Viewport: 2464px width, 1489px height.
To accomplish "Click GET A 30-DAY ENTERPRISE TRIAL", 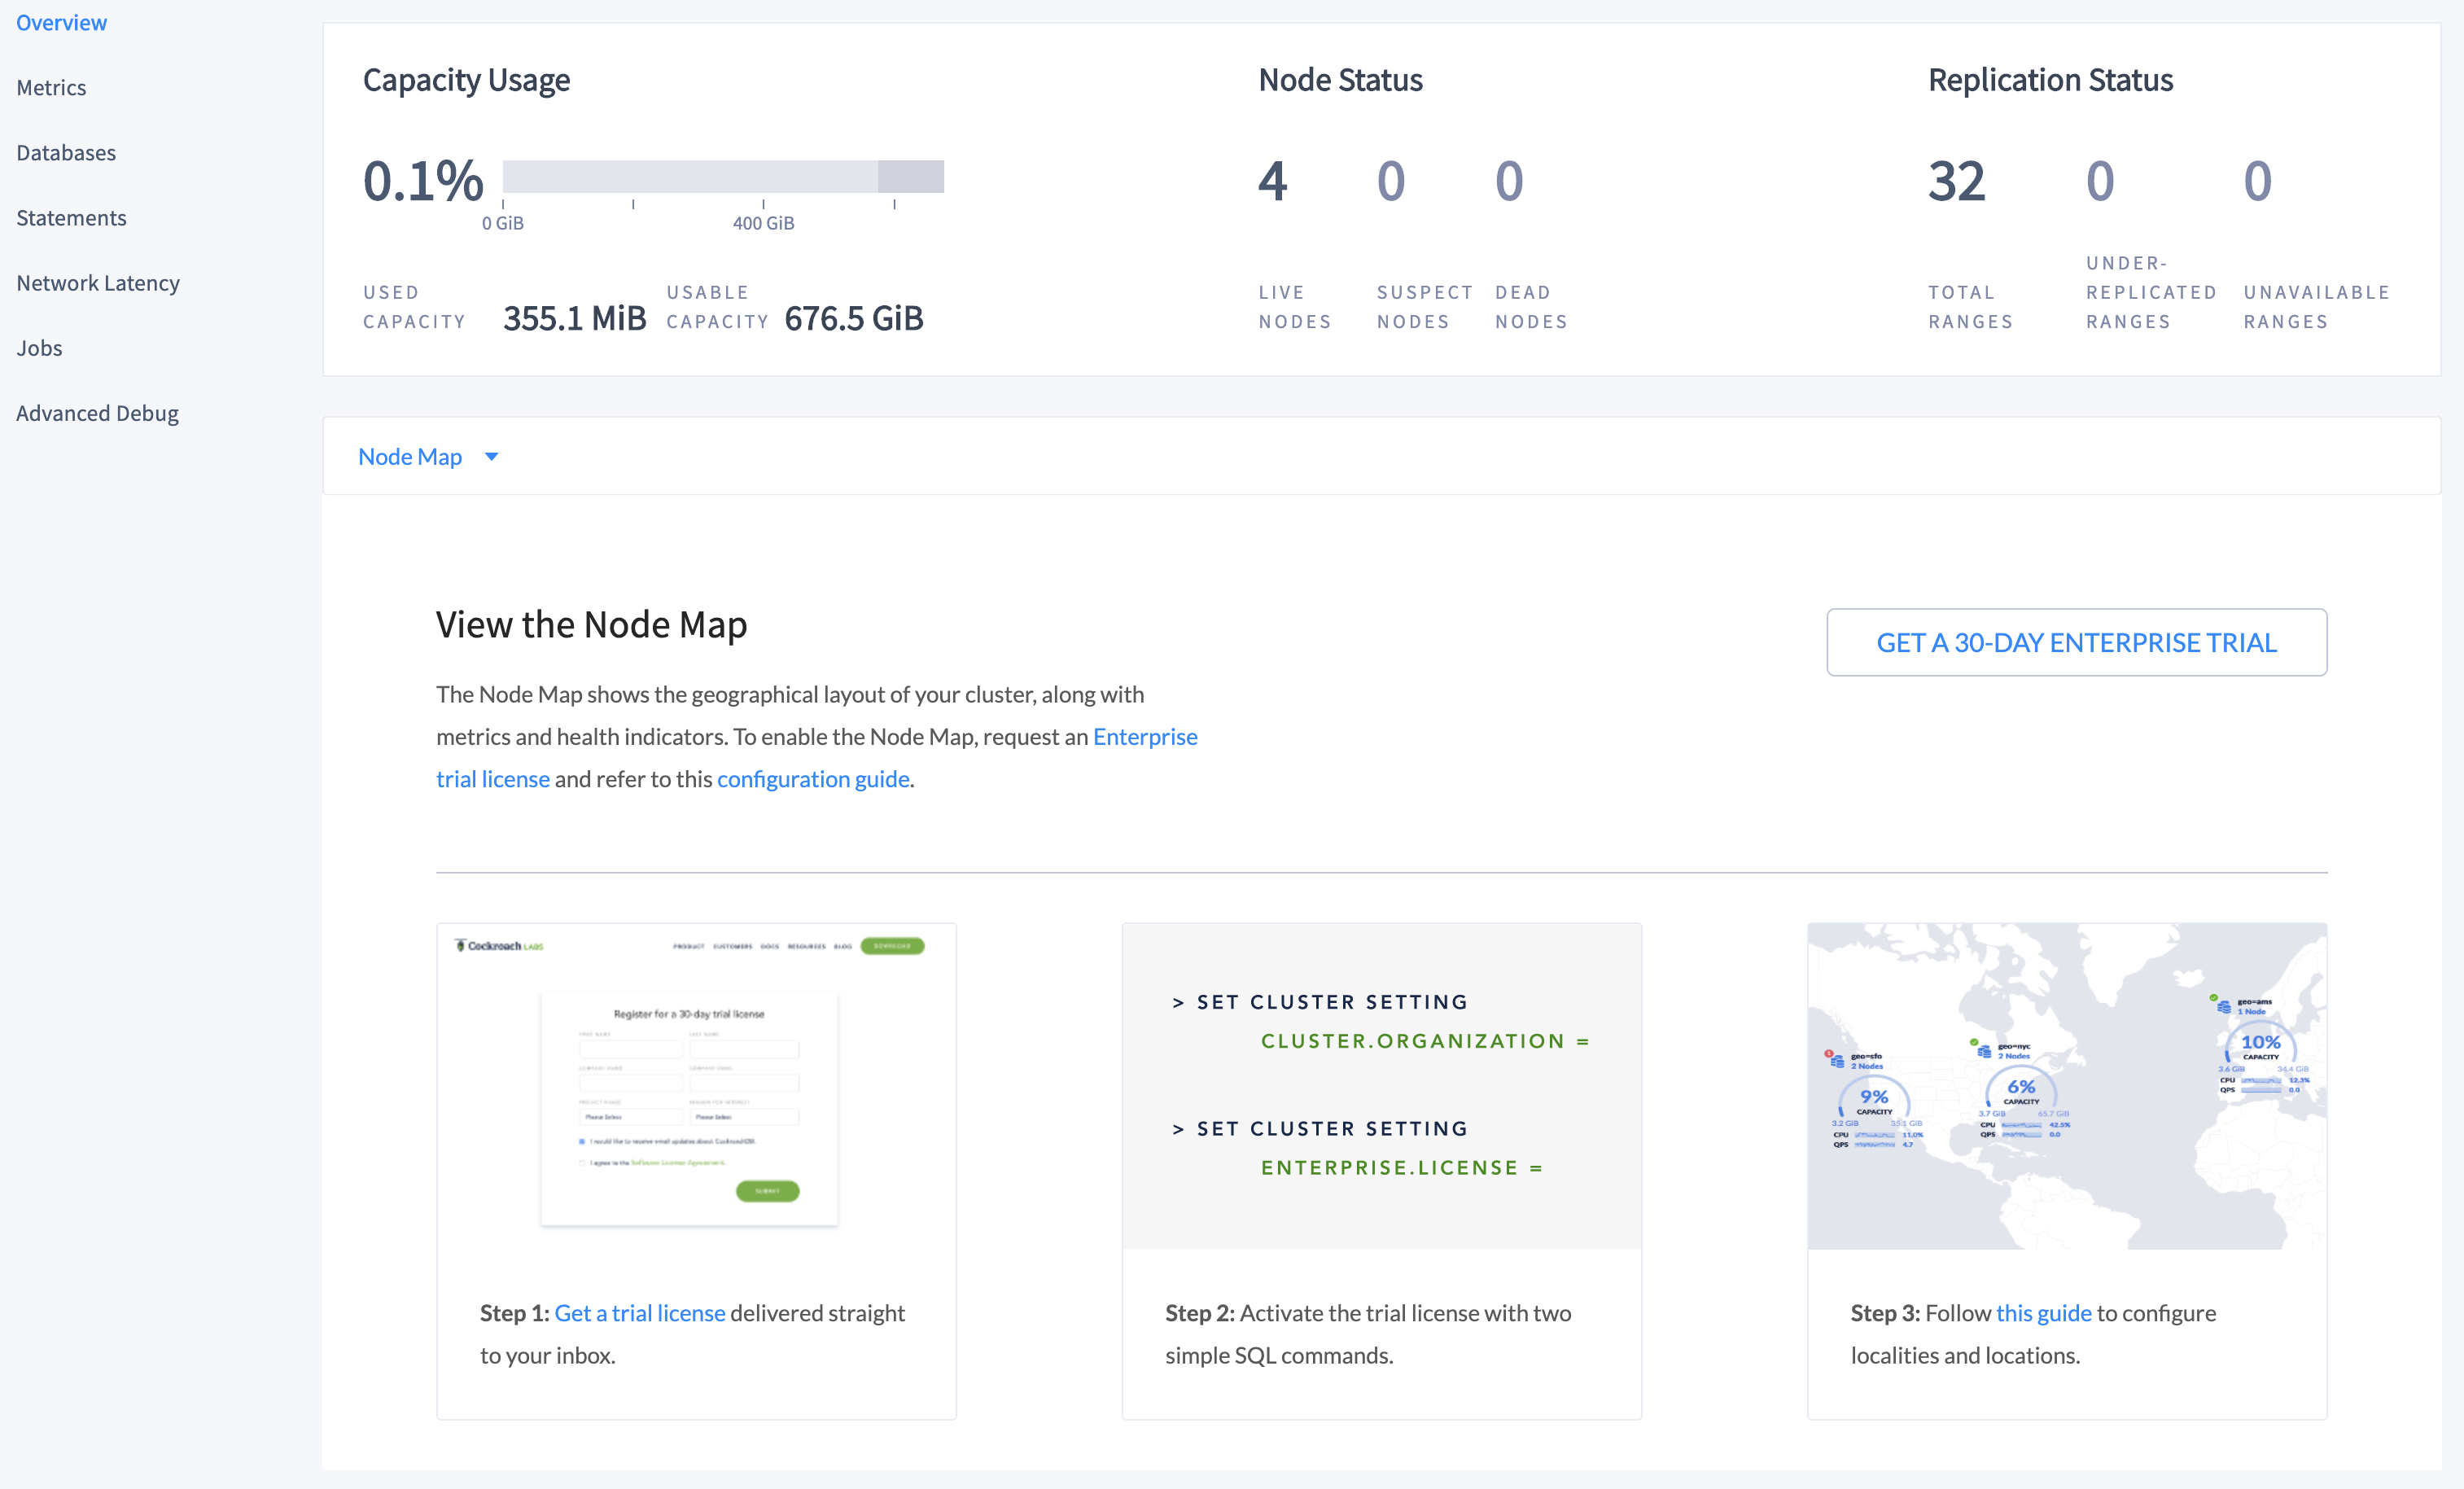I will 2077,642.
